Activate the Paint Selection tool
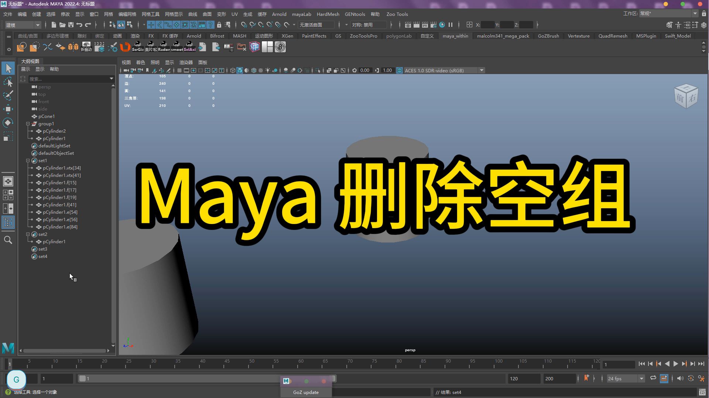 point(8,95)
